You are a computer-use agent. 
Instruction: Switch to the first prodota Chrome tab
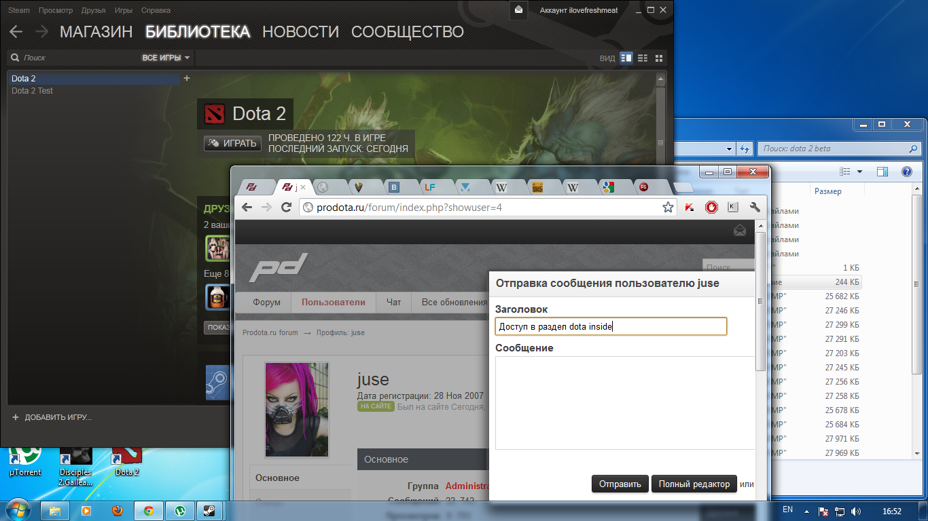251,187
